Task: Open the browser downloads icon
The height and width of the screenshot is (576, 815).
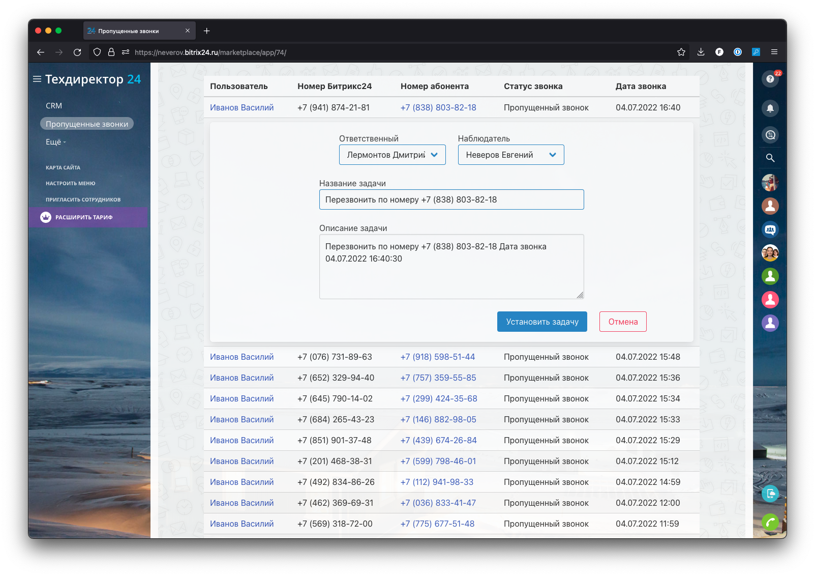Action: click(701, 52)
